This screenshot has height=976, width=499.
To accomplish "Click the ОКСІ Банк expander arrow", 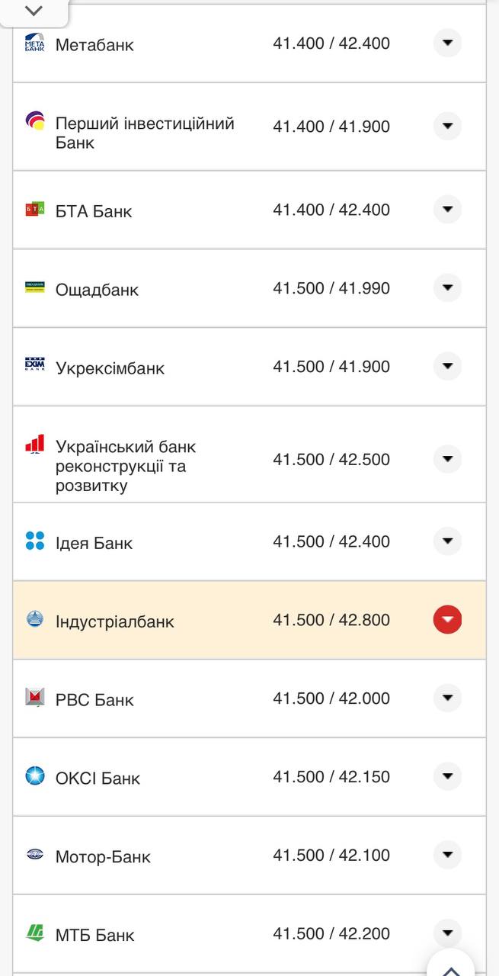I will coord(447,777).
